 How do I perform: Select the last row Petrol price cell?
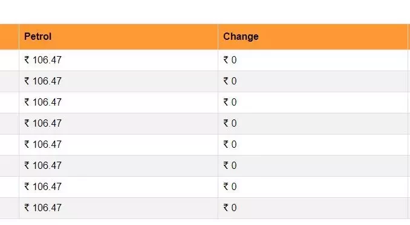pyautogui.click(x=119, y=208)
